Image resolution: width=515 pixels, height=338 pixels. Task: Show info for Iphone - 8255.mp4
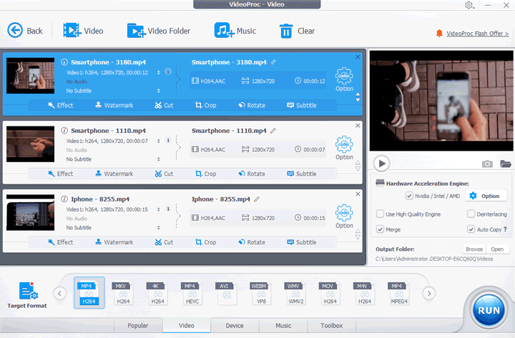pyautogui.click(x=64, y=199)
